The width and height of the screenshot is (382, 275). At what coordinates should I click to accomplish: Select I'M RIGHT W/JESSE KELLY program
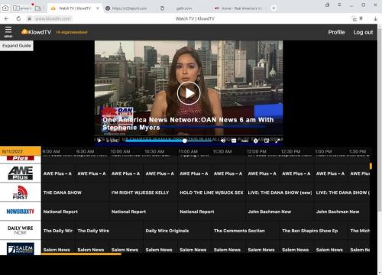click(144, 192)
